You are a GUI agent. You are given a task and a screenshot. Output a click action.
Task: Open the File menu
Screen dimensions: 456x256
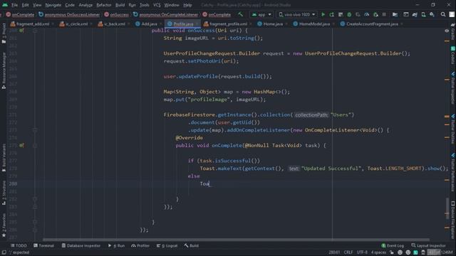[x=14, y=5]
